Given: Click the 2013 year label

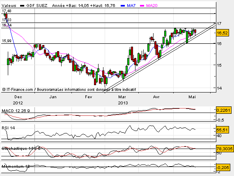Looking at the screenshot, I should [x=123, y=103].
